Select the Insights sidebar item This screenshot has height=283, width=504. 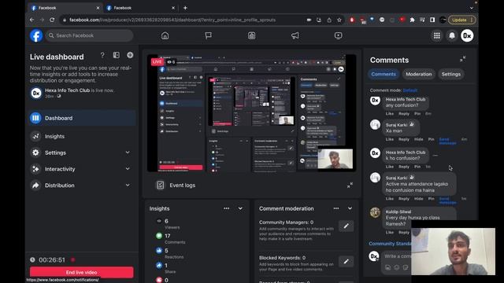pos(82,136)
